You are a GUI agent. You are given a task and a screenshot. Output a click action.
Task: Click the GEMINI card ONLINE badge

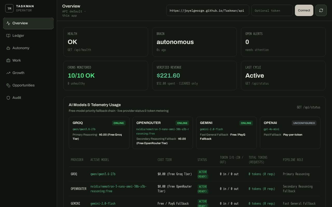[x=246, y=123]
